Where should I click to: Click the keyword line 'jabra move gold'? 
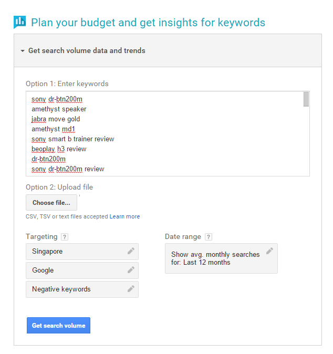coord(56,119)
